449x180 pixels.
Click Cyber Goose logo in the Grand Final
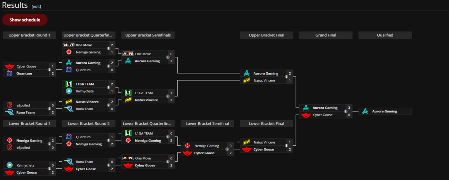click(306, 115)
